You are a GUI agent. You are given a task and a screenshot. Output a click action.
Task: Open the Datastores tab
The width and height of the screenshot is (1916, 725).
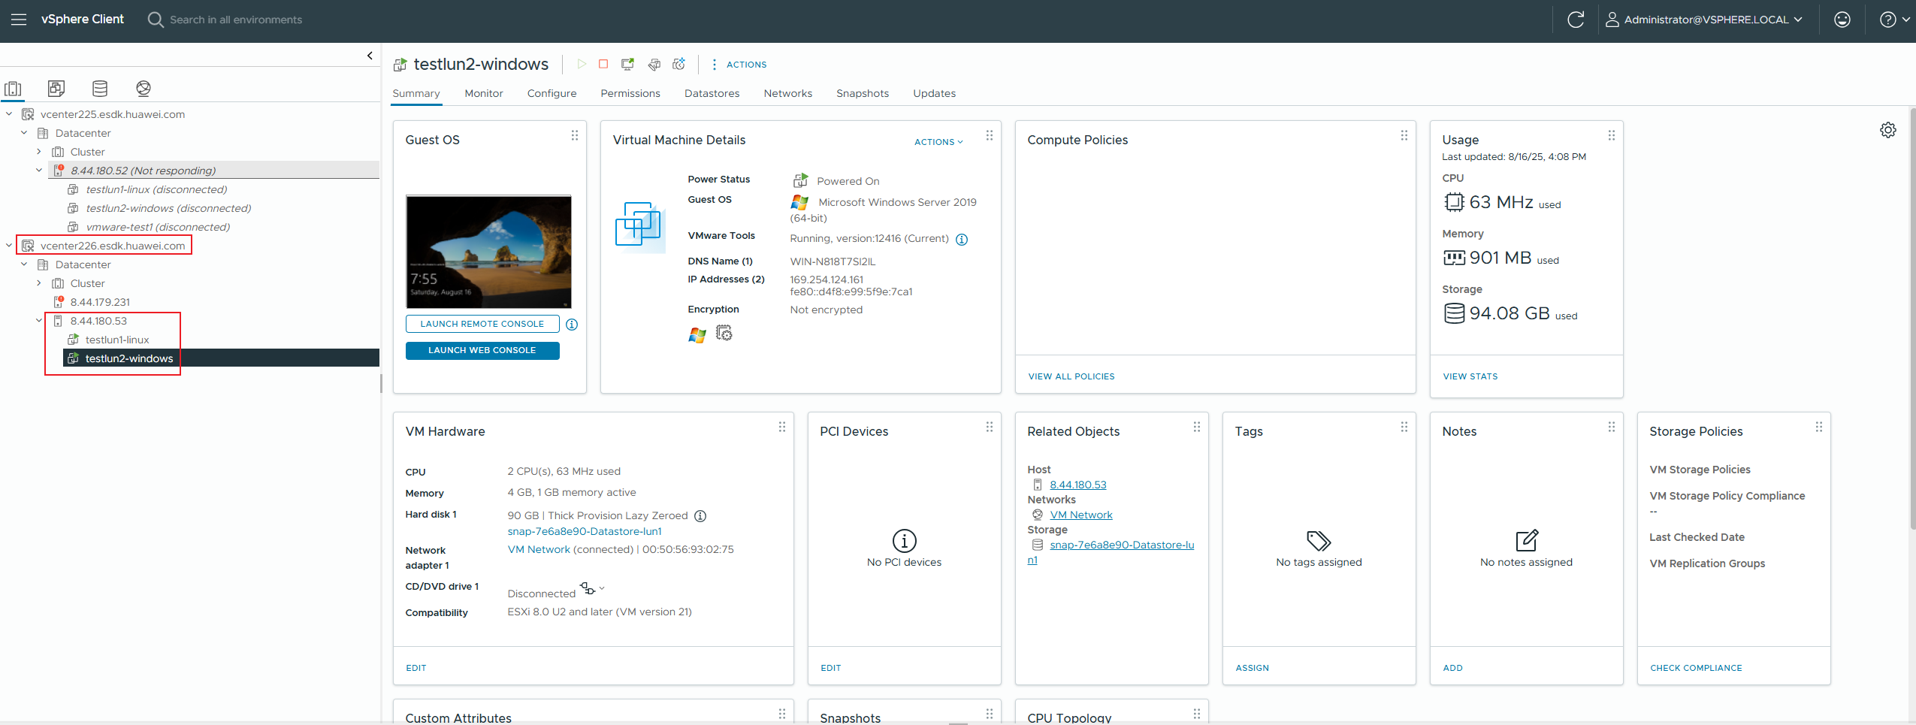[712, 93]
